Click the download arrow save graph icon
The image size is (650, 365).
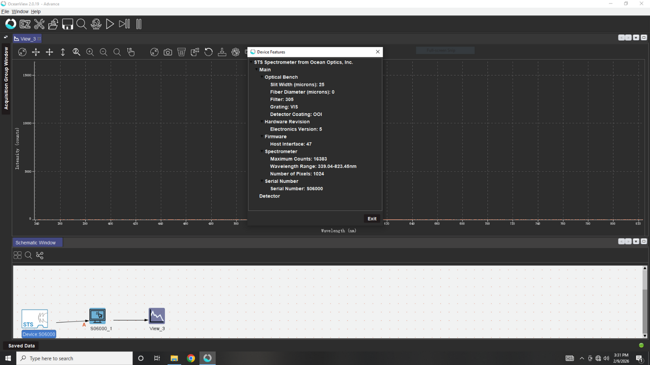(222, 52)
